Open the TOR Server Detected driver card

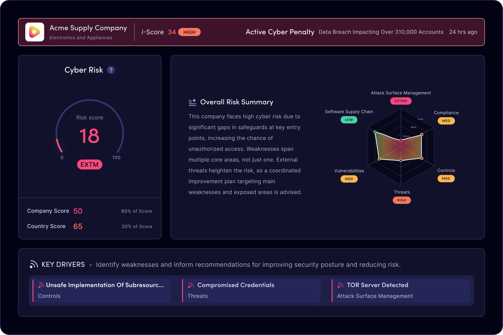click(x=401, y=291)
